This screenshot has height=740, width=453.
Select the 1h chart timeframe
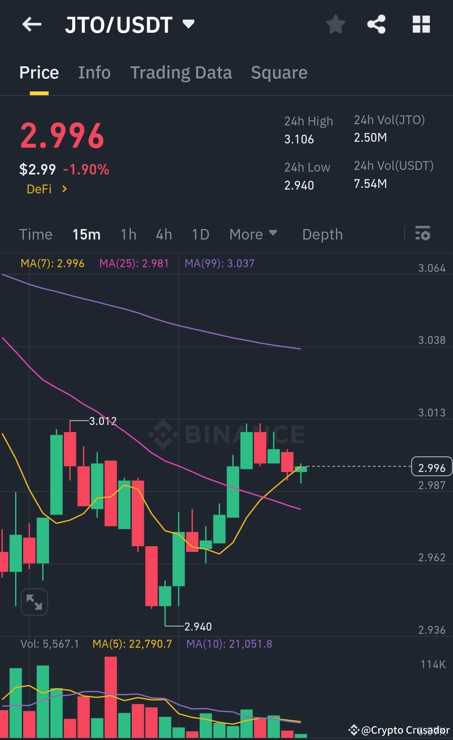(x=128, y=234)
